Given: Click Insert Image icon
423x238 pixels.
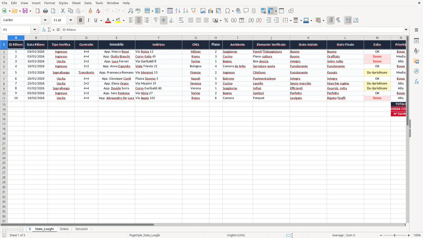Looking at the screenshot, I should tap(203, 11).
